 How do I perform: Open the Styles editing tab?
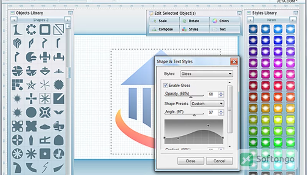point(195,29)
